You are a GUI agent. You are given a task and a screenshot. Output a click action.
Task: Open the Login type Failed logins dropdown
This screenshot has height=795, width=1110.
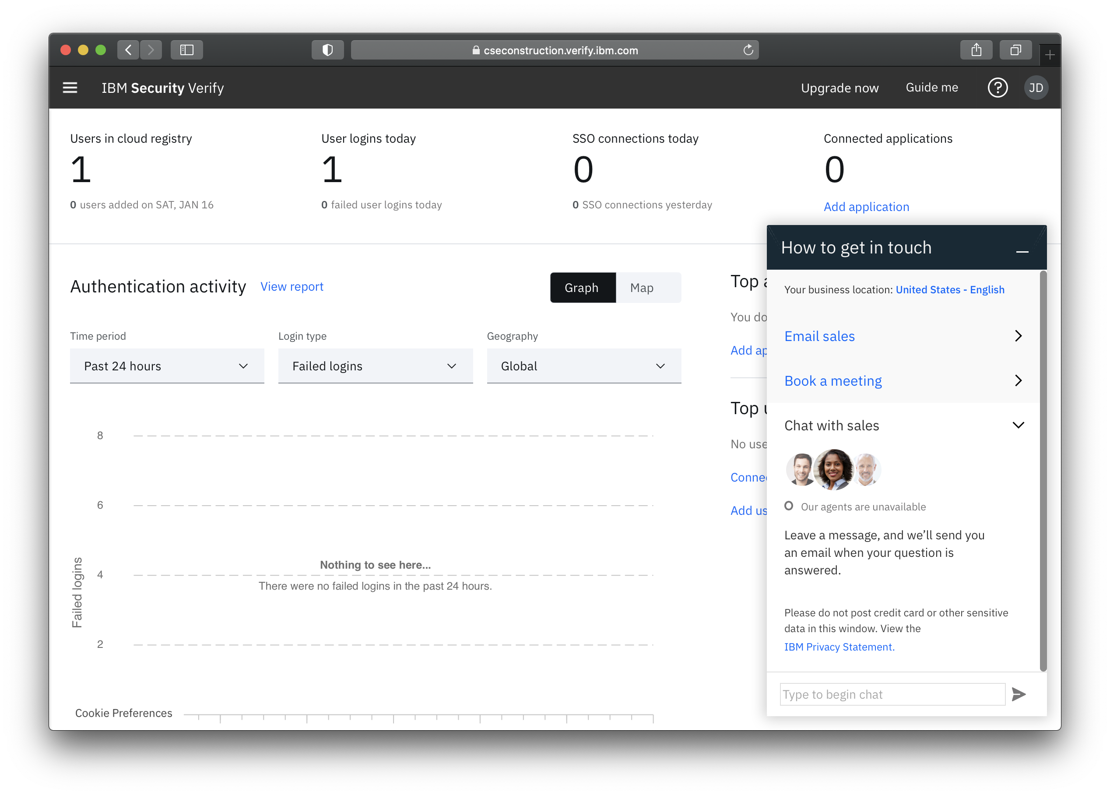[x=375, y=366]
